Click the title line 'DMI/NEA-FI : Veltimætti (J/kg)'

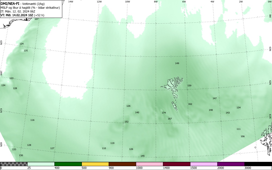[x=23, y=4]
